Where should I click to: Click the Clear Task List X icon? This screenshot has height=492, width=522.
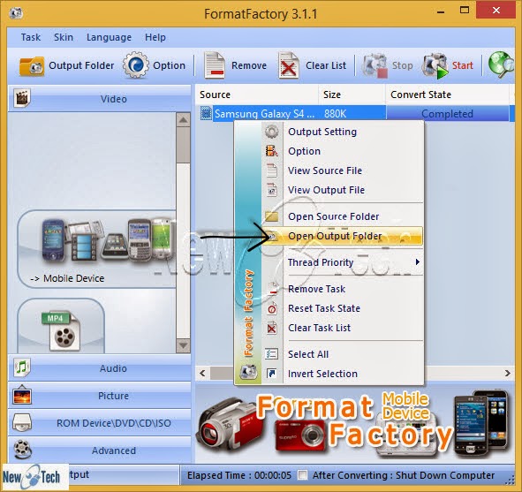272,328
